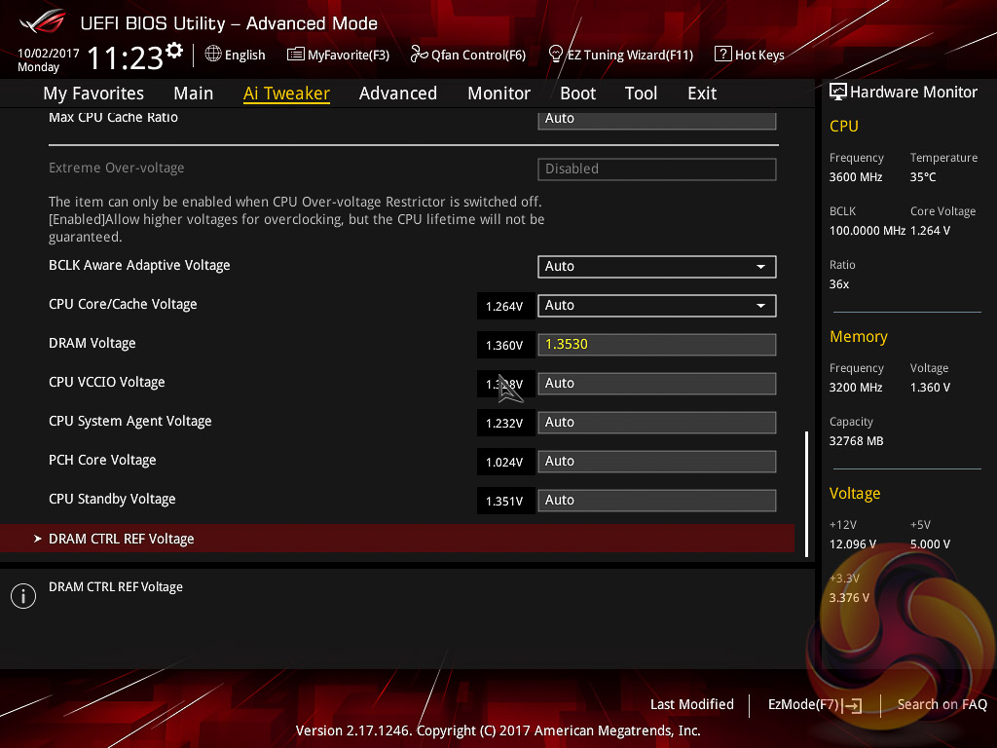Click Search on FAQ link

pyautogui.click(x=942, y=704)
